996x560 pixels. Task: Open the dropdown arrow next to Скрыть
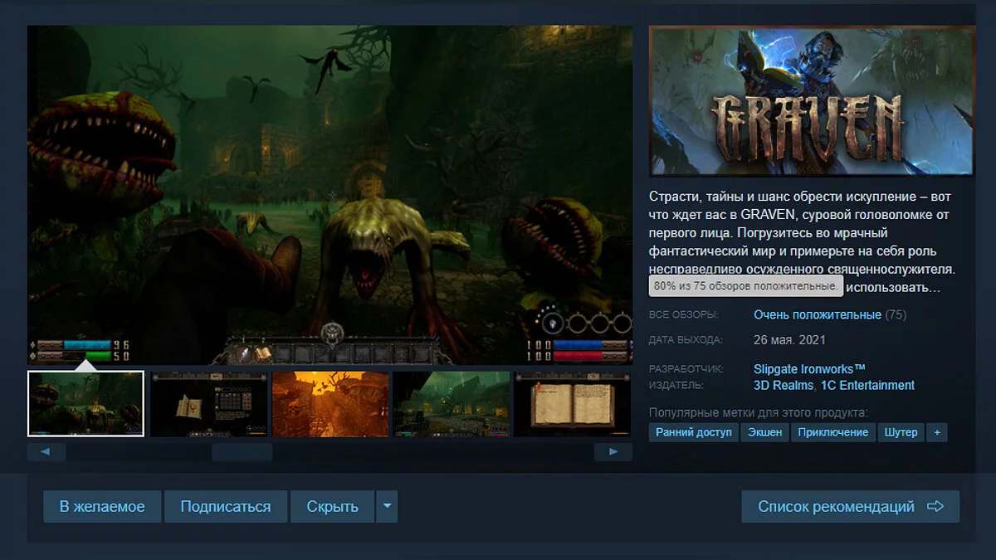(x=387, y=506)
